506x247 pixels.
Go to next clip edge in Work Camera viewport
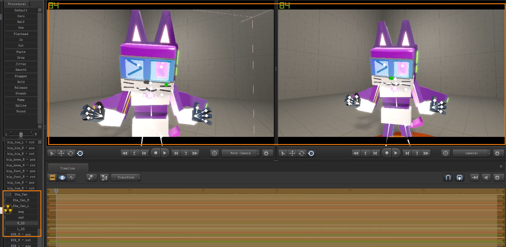click(186, 153)
